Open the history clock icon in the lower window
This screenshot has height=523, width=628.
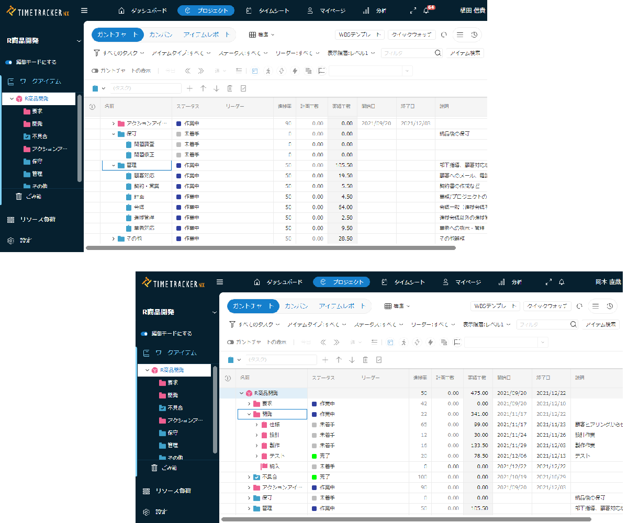[610, 306]
